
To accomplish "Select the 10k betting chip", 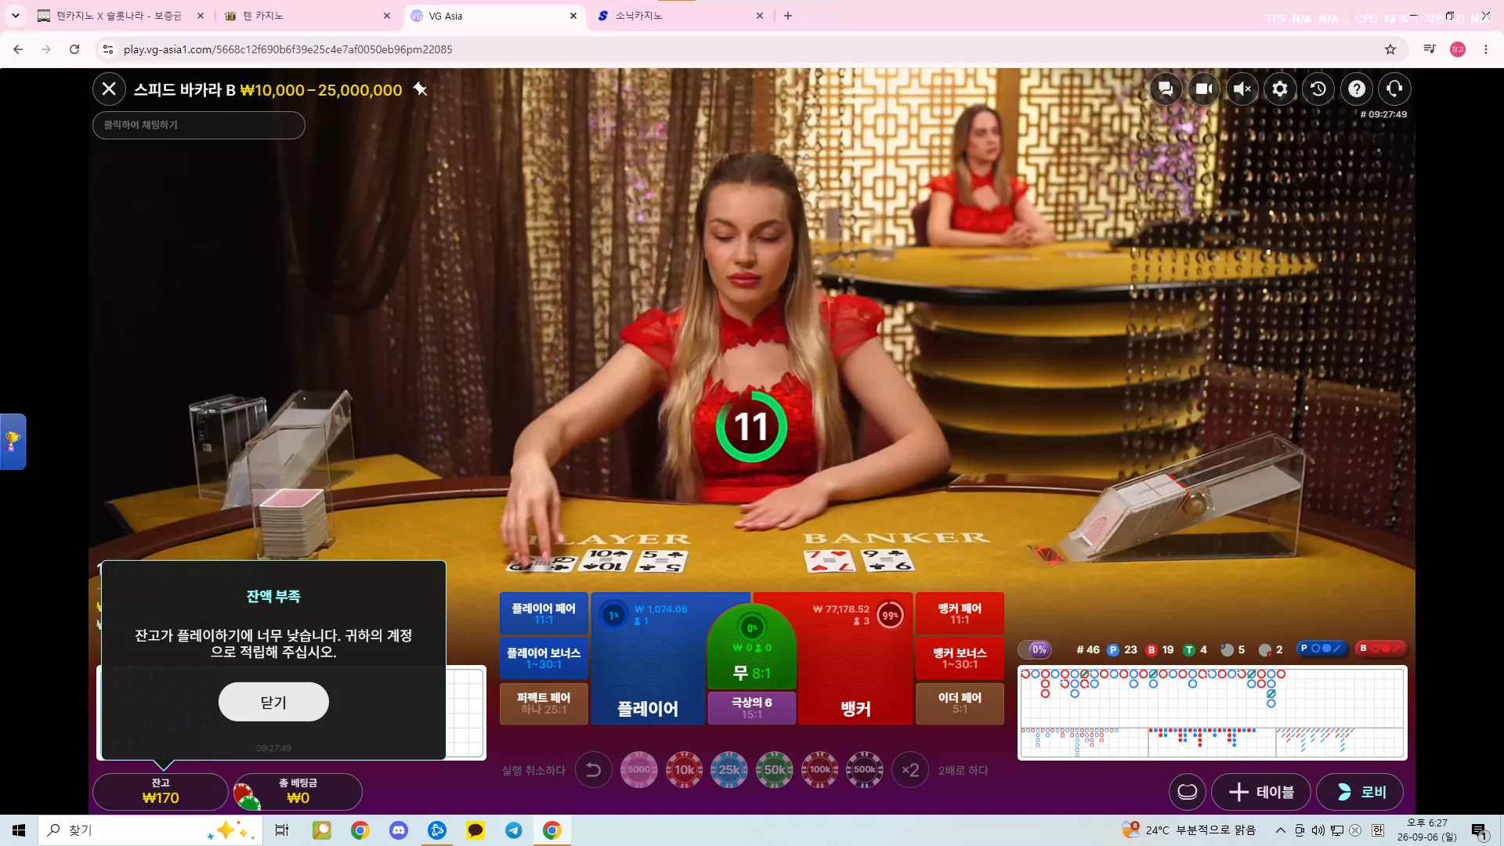I will (684, 770).
